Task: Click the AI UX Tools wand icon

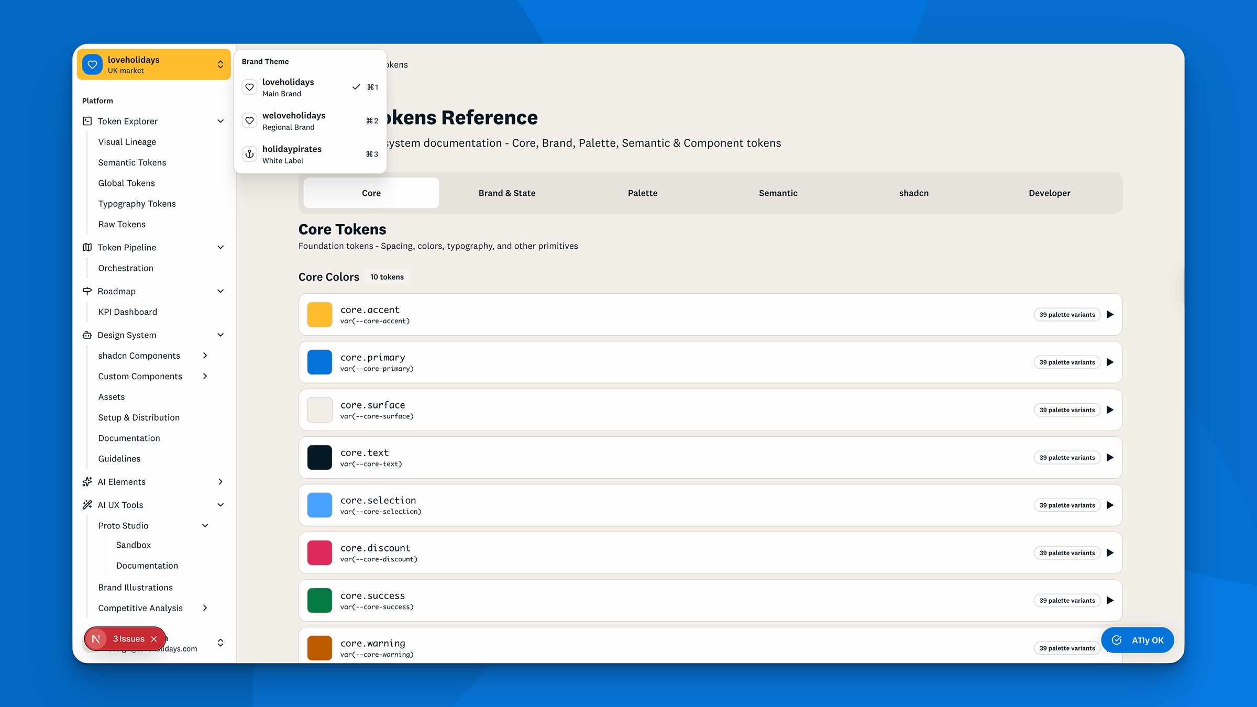Action: 87,505
